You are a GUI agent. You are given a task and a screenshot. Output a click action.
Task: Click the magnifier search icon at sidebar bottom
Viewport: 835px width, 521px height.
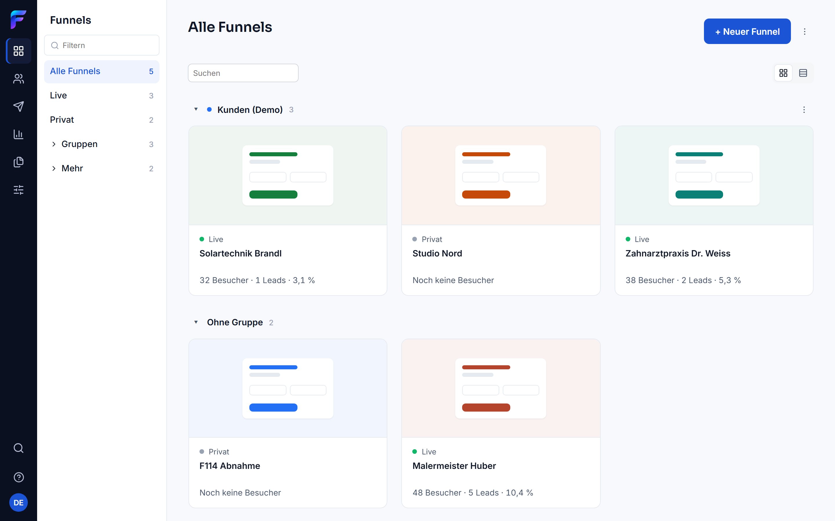[x=19, y=448]
